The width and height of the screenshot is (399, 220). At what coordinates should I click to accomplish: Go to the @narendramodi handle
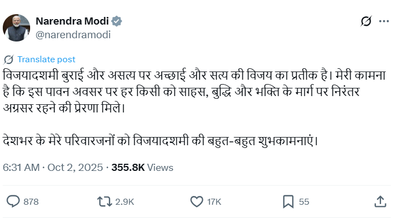coord(73,34)
